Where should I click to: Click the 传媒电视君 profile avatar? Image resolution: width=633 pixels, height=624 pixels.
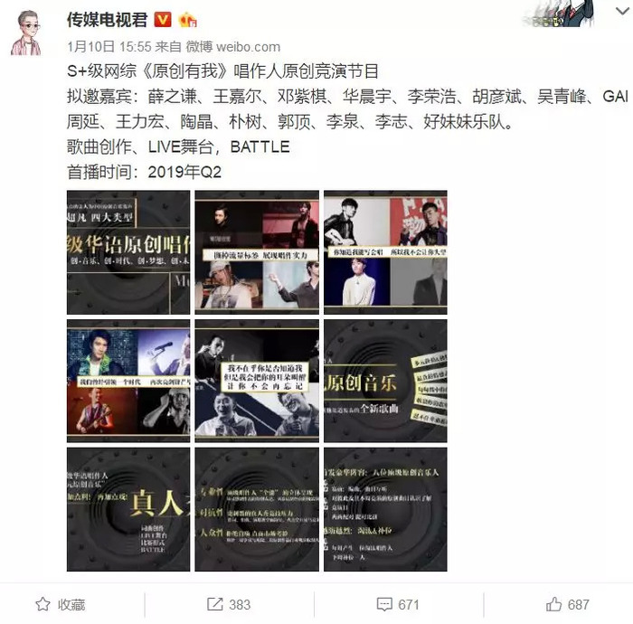(26, 33)
